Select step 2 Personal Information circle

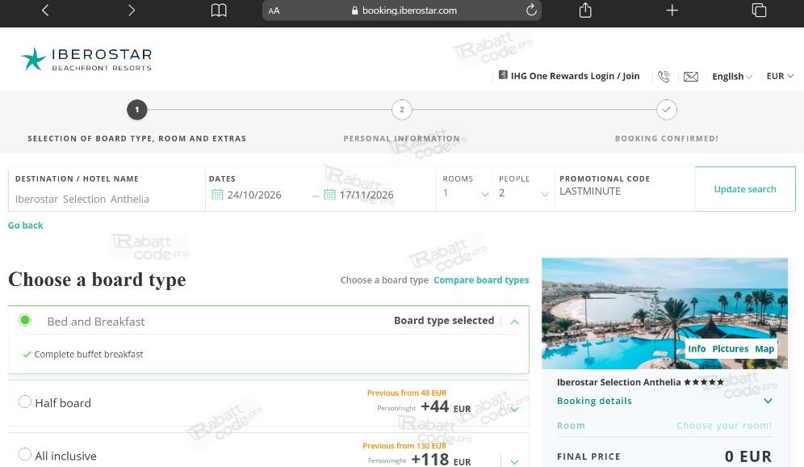pyautogui.click(x=401, y=109)
